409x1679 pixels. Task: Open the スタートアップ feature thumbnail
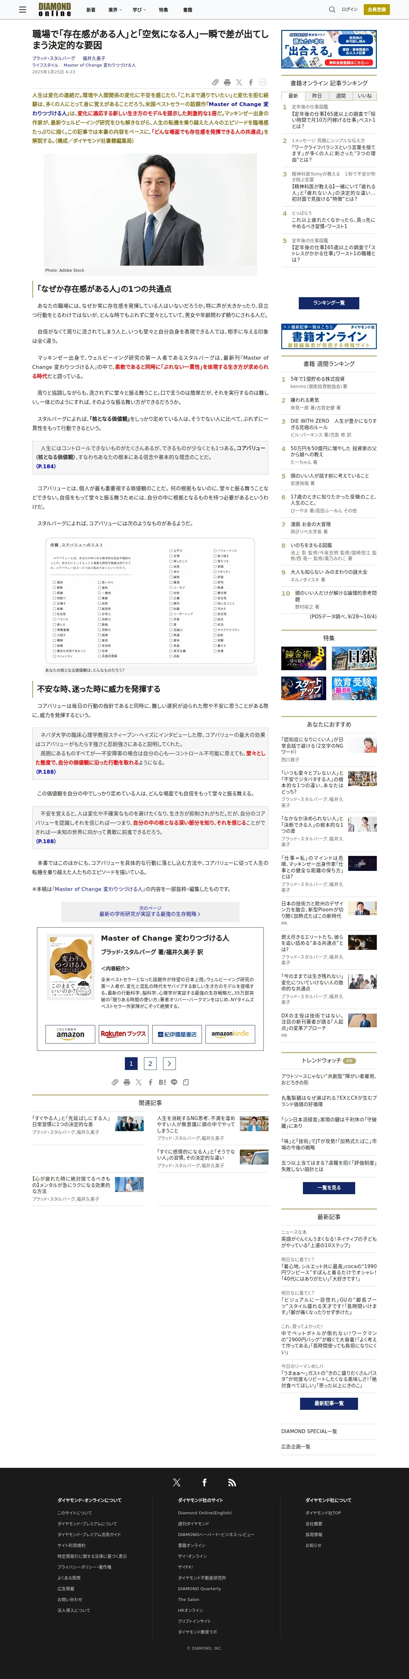coord(304,688)
